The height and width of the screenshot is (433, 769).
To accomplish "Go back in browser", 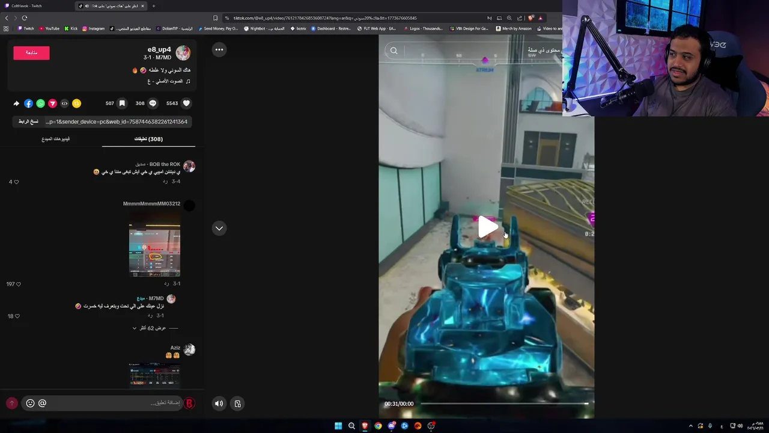I will click(7, 18).
